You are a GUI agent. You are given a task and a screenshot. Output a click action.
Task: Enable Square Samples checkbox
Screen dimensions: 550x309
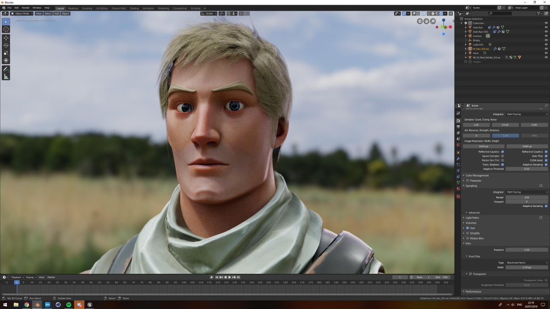502,156
